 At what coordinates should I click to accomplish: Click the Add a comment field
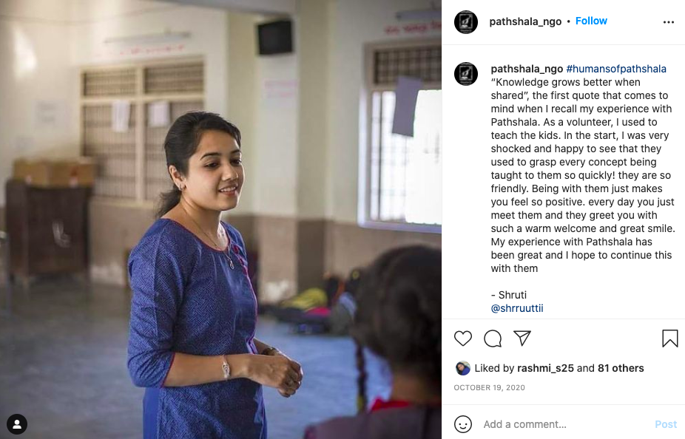coord(566,424)
